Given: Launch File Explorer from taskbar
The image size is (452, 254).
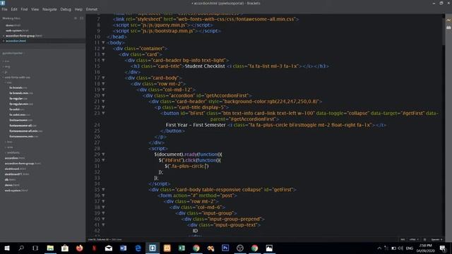Looking at the screenshot, I should 50,248.
